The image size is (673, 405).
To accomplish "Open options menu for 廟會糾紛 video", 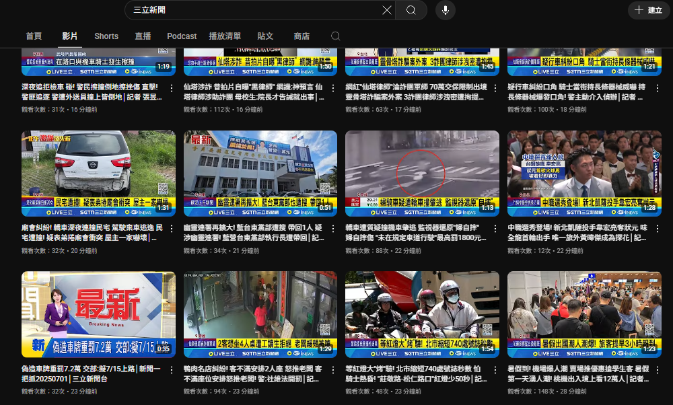I will tap(172, 229).
